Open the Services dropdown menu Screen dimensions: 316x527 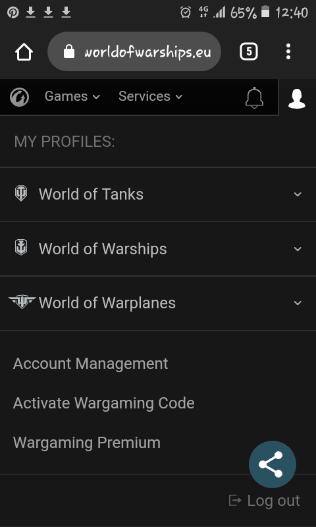click(x=151, y=96)
